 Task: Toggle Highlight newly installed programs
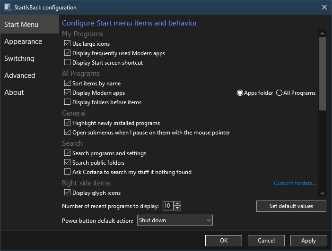coord(67,123)
